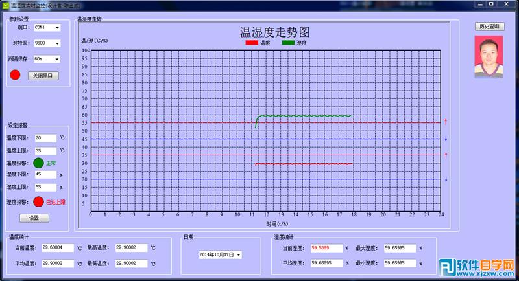Edit the 湿度下限 field showing 45
This screenshot has height=281, width=519.
coord(45,174)
